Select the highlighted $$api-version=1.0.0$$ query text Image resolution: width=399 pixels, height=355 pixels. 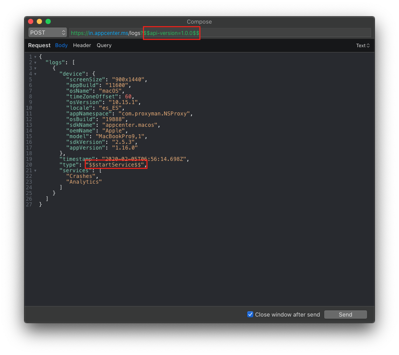[171, 33]
